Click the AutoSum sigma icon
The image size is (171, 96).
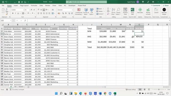point(108,9)
